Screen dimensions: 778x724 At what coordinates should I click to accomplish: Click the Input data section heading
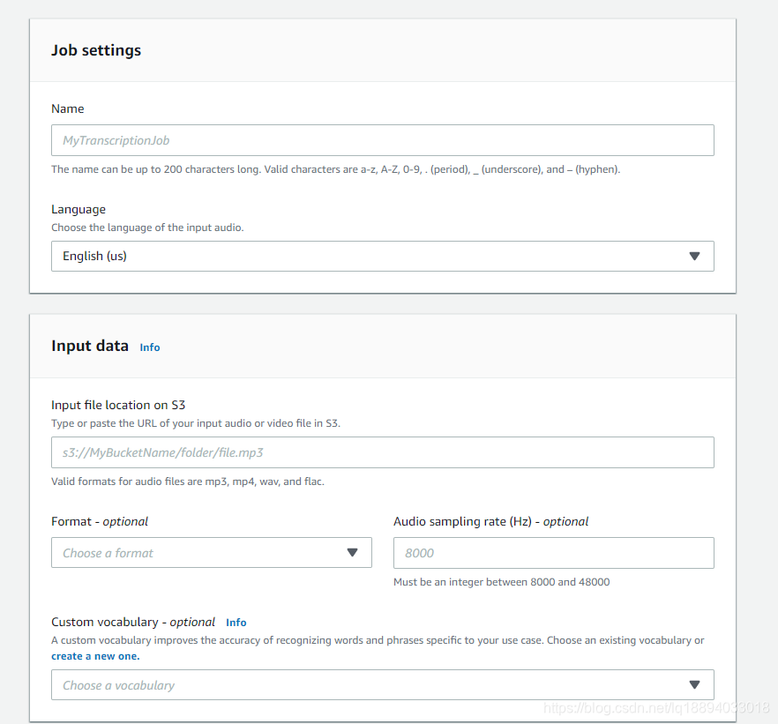tap(90, 346)
